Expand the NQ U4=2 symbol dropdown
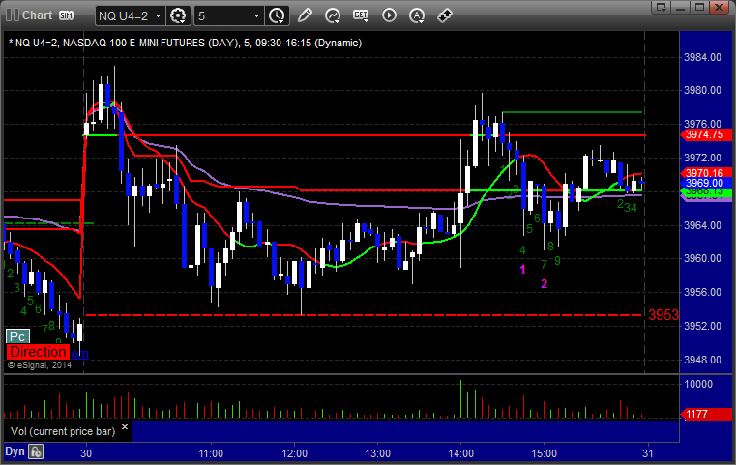This screenshot has height=465, width=736. tap(159, 16)
